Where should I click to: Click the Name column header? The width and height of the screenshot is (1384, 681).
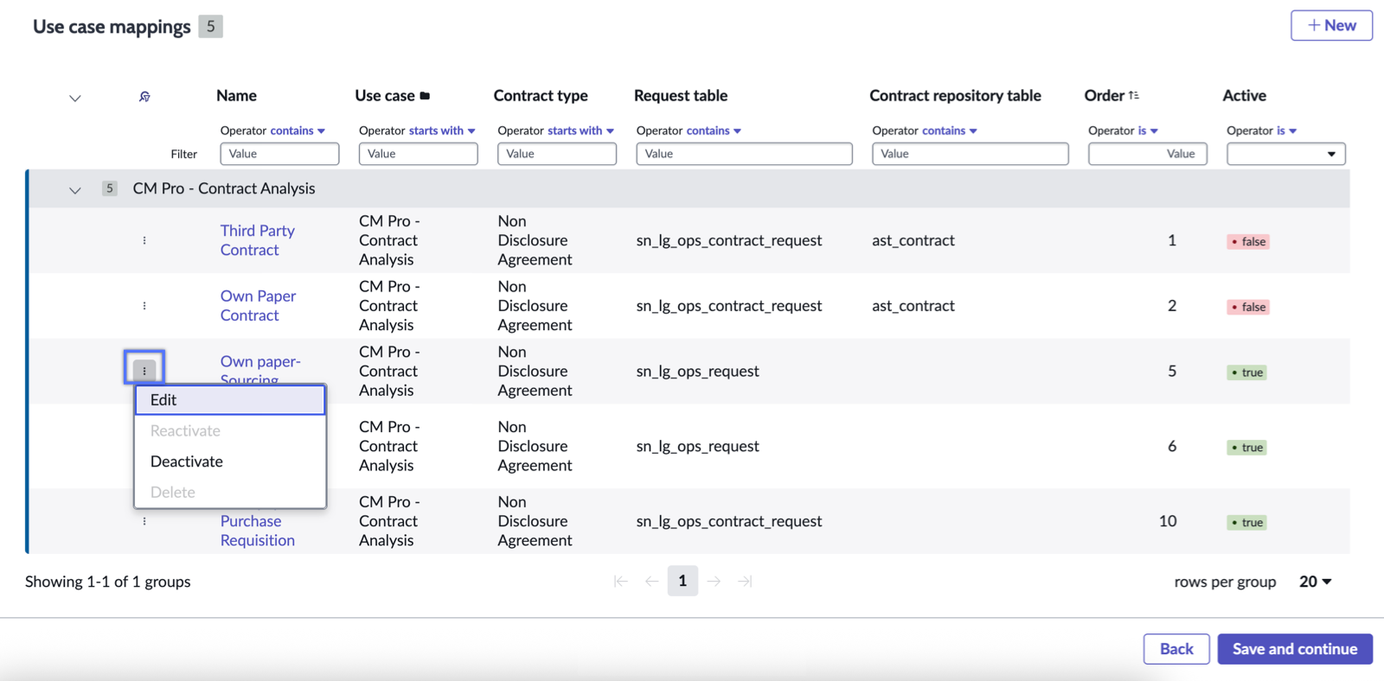(x=236, y=96)
